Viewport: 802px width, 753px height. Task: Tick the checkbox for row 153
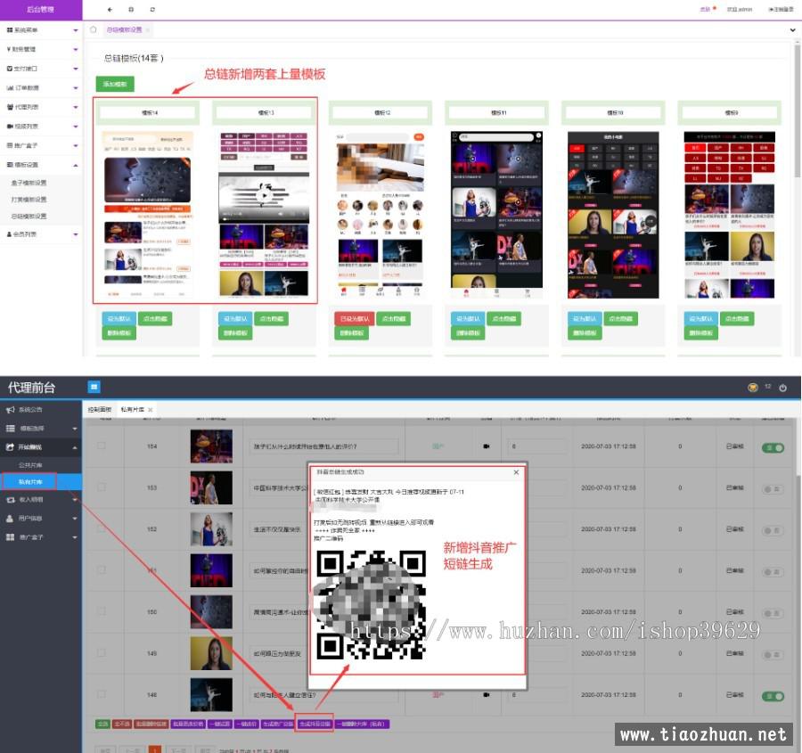tap(102, 487)
